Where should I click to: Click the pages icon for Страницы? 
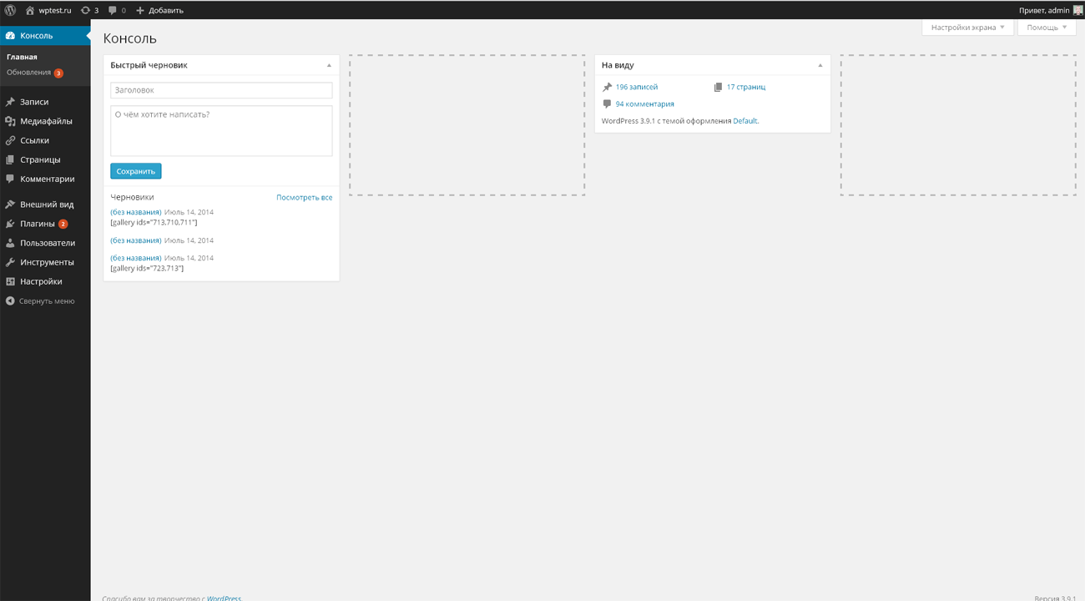point(10,159)
